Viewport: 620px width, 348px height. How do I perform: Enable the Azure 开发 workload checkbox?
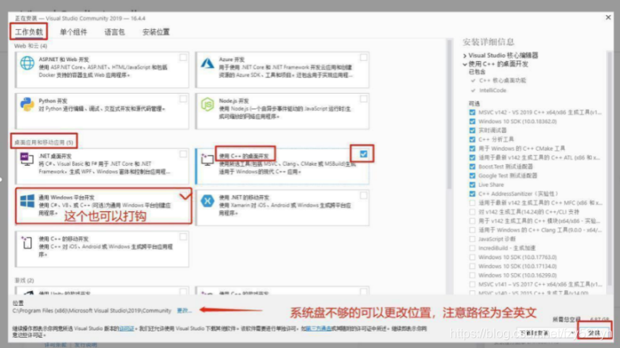coord(363,58)
